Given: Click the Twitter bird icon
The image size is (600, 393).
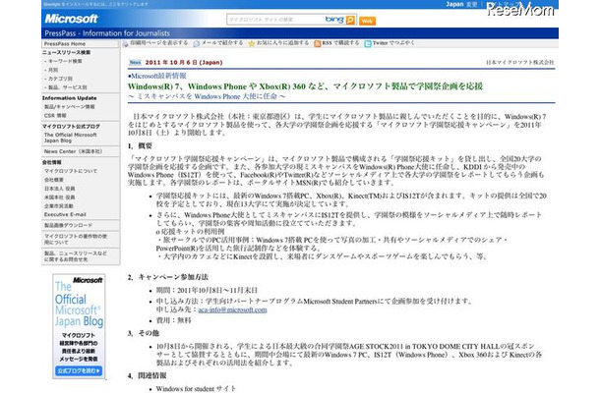Looking at the screenshot, I should tap(368, 43).
